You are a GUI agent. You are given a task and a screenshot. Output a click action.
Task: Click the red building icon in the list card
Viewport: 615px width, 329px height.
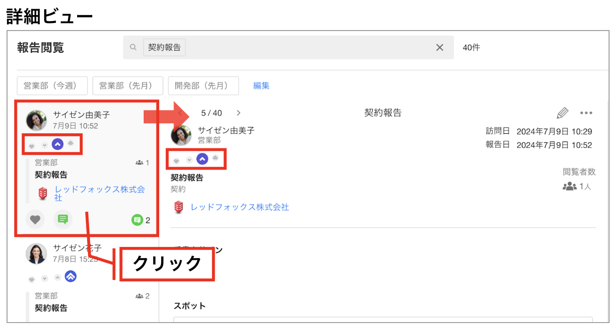coord(43,193)
